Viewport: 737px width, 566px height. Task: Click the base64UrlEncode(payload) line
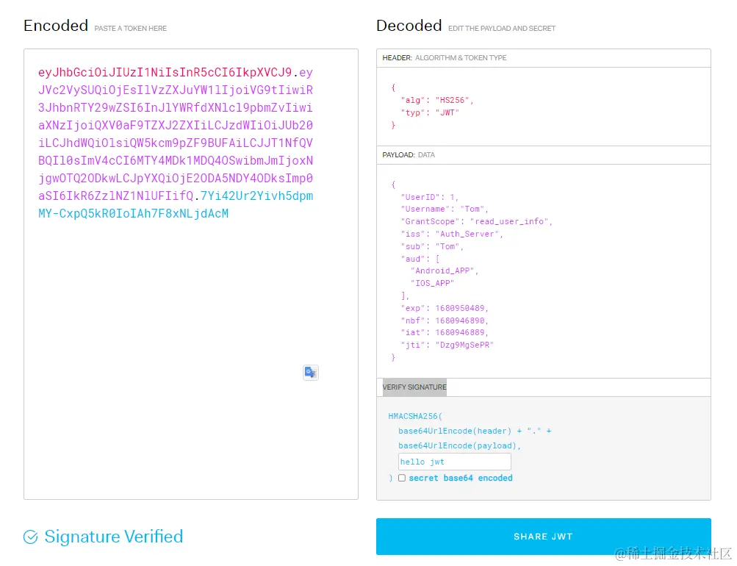click(459, 445)
